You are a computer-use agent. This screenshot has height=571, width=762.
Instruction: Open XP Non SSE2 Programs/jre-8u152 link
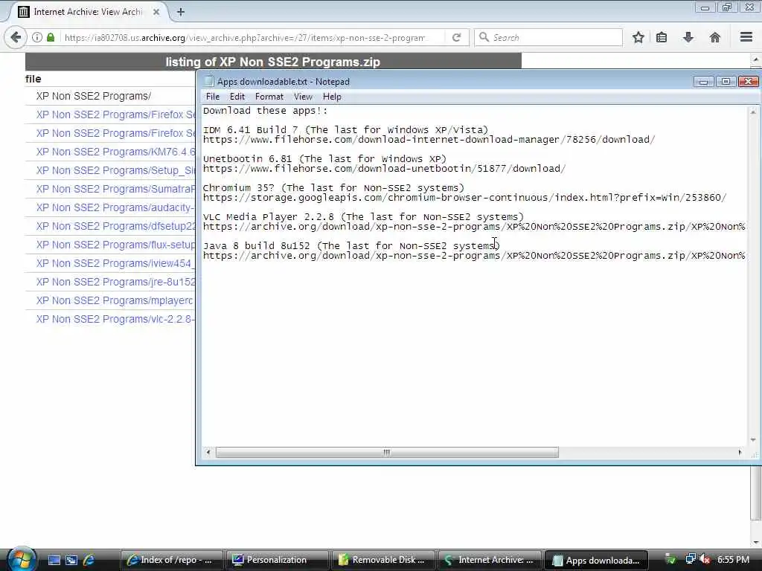pyautogui.click(x=115, y=282)
